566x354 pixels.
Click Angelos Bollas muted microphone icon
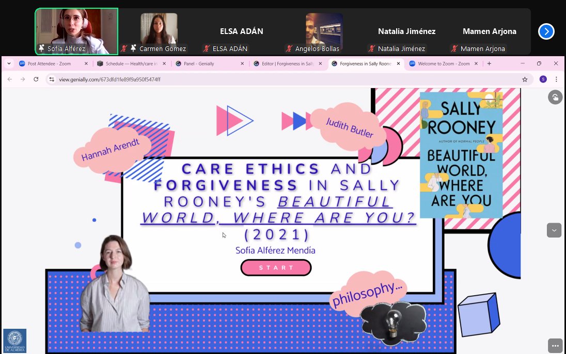point(289,48)
